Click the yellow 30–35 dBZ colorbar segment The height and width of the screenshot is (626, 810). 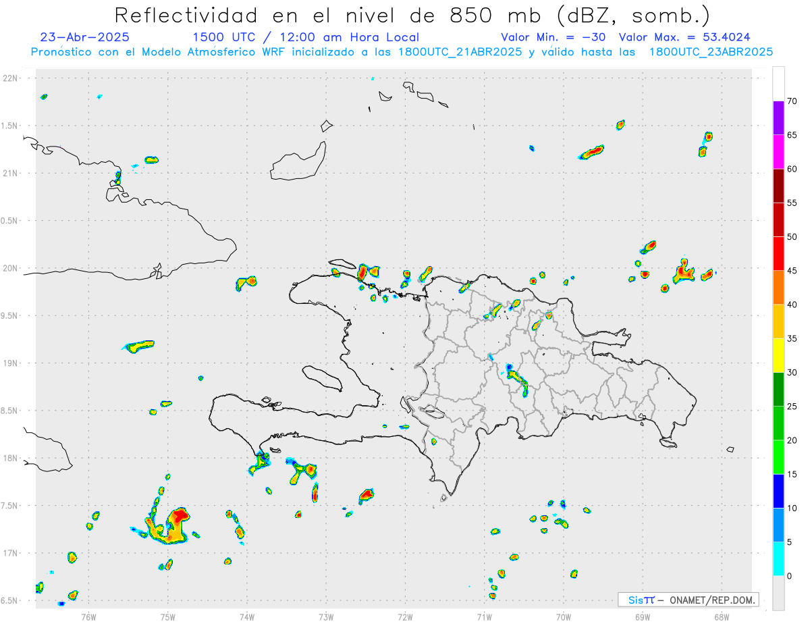tap(778, 355)
